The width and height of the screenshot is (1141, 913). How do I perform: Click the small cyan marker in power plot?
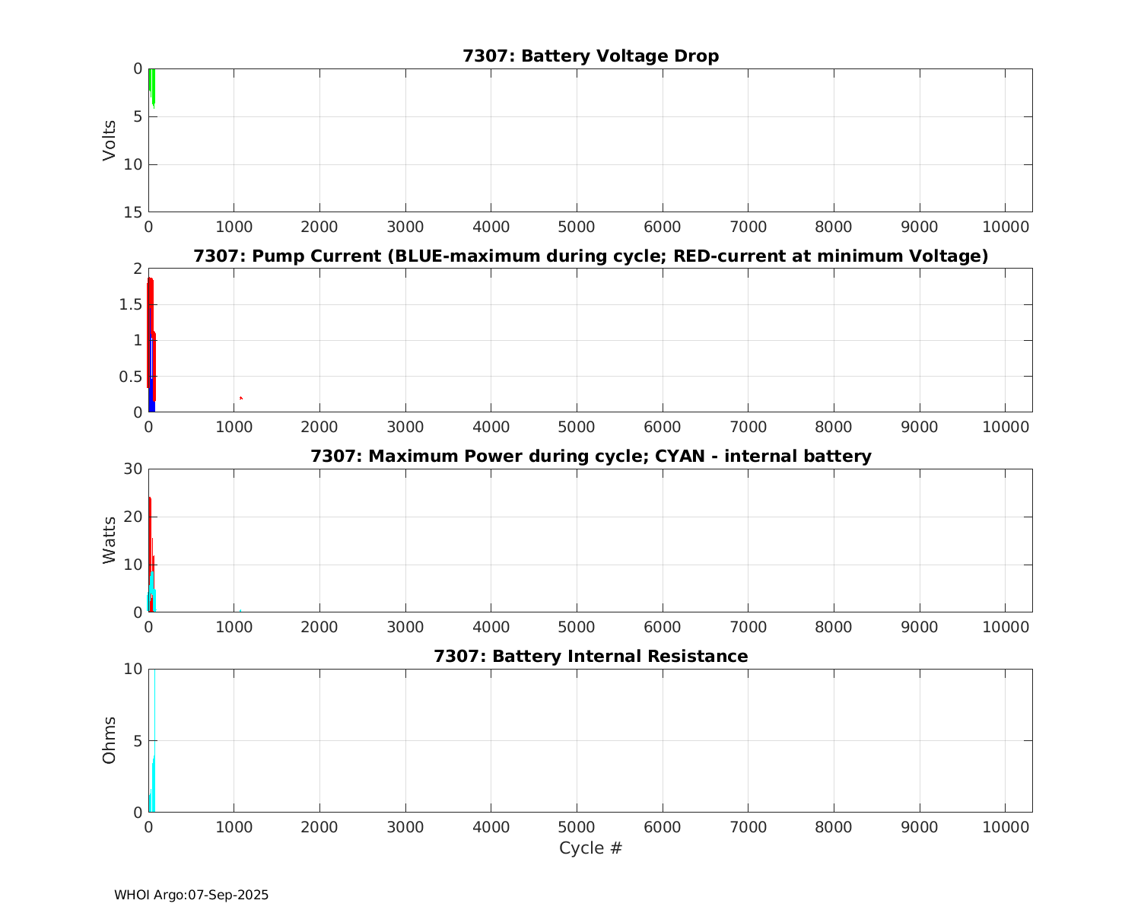pyautogui.click(x=240, y=611)
